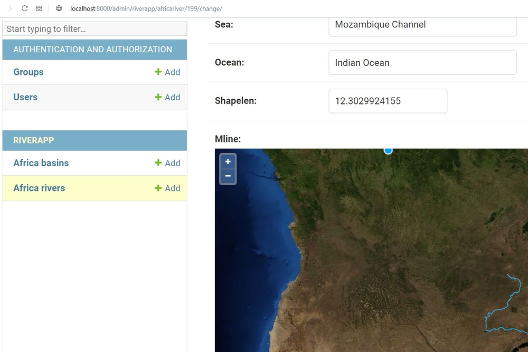Zoom out of the map

point(228,176)
